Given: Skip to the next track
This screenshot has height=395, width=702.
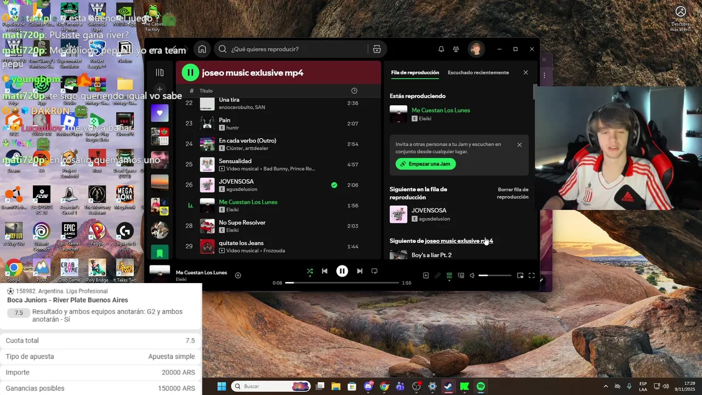Looking at the screenshot, I should click(x=360, y=271).
